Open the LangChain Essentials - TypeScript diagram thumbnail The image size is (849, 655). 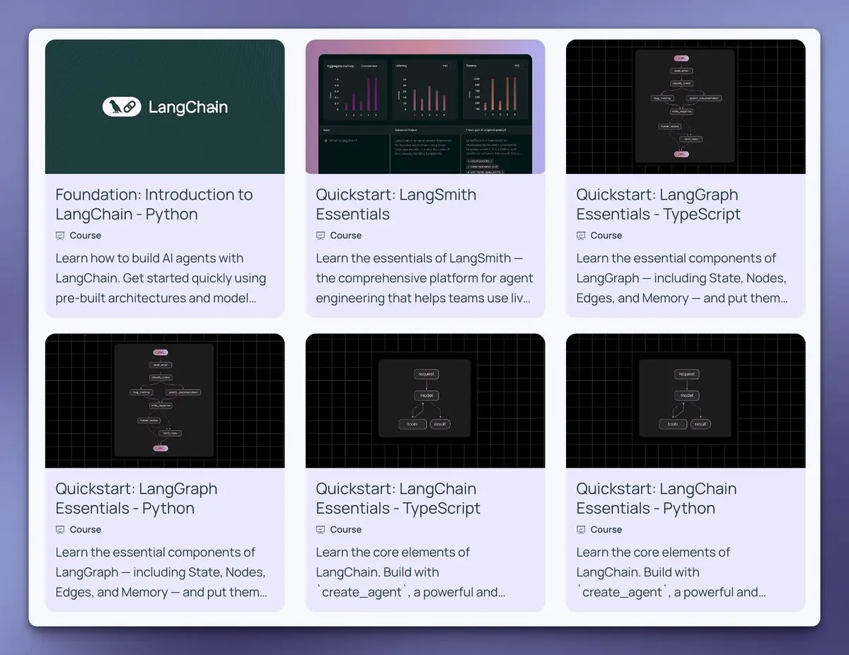click(424, 400)
